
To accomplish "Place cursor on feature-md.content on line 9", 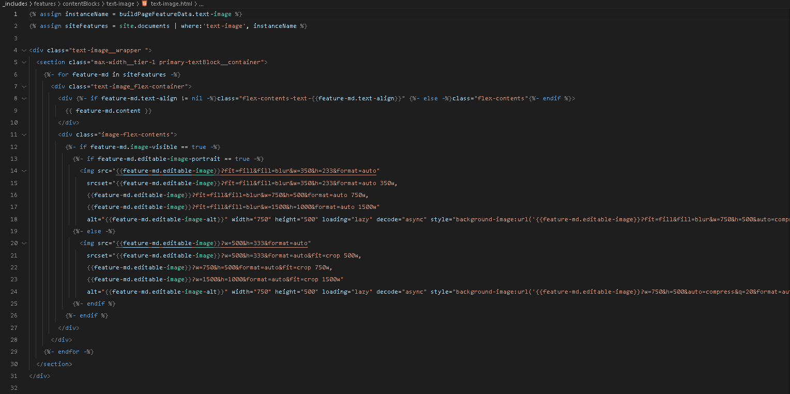I will pyautogui.click(x=108, y=111).
